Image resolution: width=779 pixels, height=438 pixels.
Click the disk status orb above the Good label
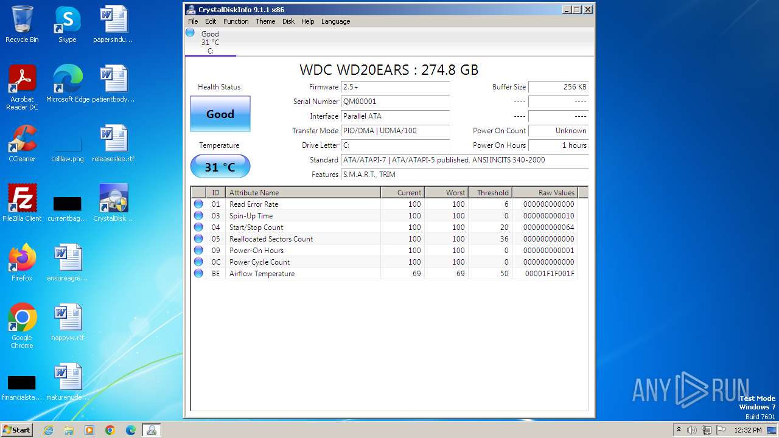point(190,32)
